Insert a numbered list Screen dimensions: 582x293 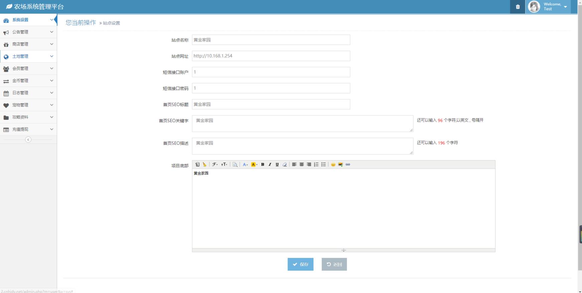(x=316, y=165)
